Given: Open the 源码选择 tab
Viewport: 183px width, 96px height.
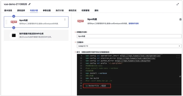Looking at the screenshot, I should [x=21, y=10].
